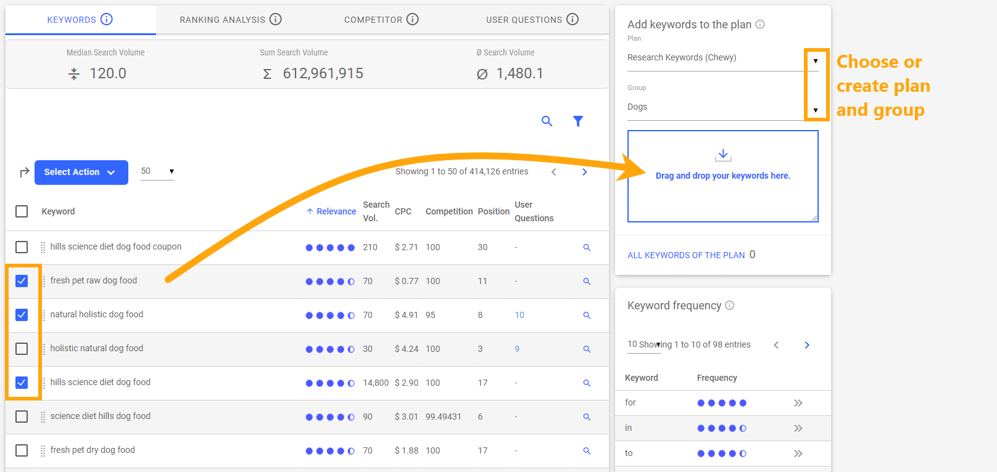The height and width of the screenshot is (472, 997).
Task: Click the sum search volume value 612,961,915
Action: coord(323,73)
